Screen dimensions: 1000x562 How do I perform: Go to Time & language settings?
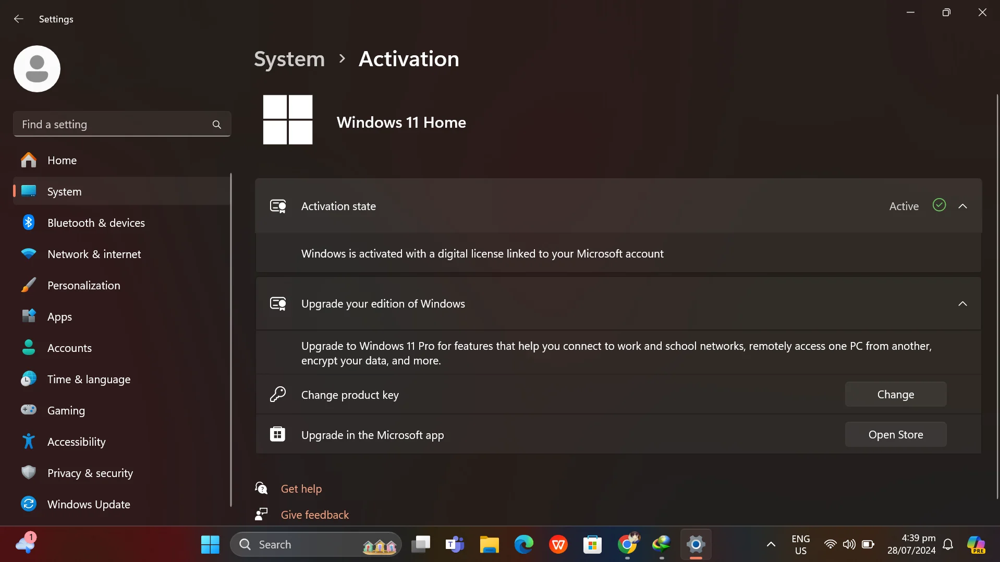(122, 379)
